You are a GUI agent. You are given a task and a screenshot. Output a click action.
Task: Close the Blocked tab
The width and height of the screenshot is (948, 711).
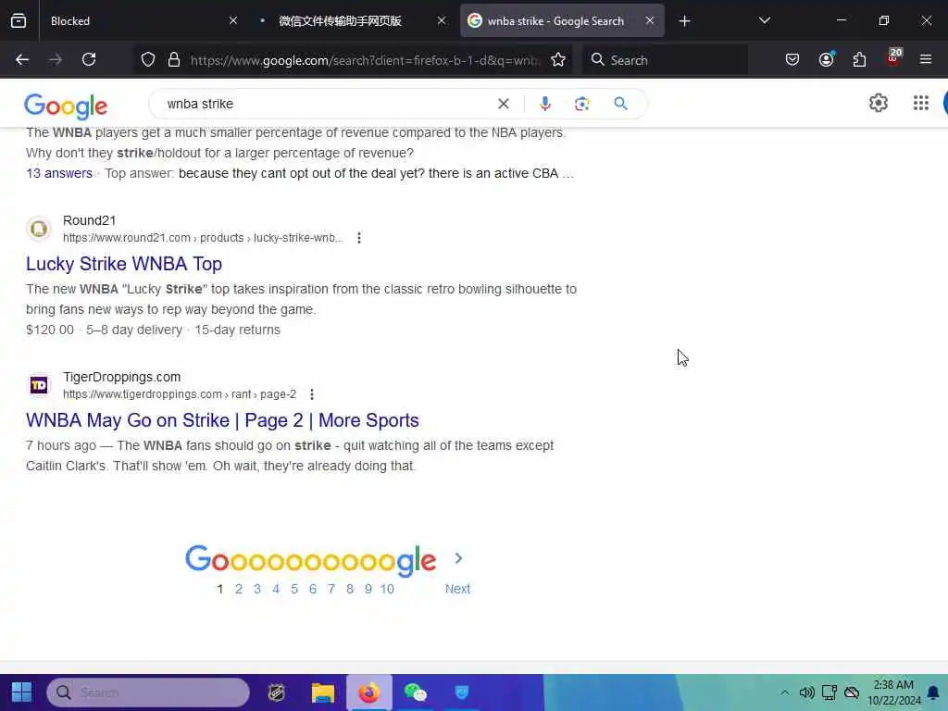point(233,20)
